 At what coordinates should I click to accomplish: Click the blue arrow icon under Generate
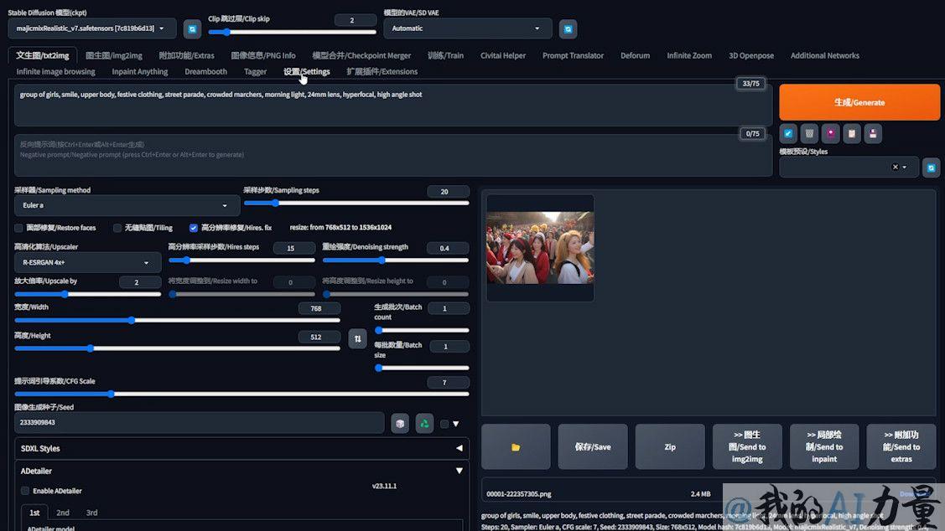pyautogui.click(x=788, y=134)
